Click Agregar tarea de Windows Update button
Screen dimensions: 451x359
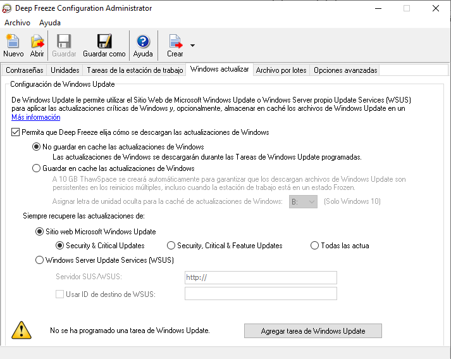313,331
